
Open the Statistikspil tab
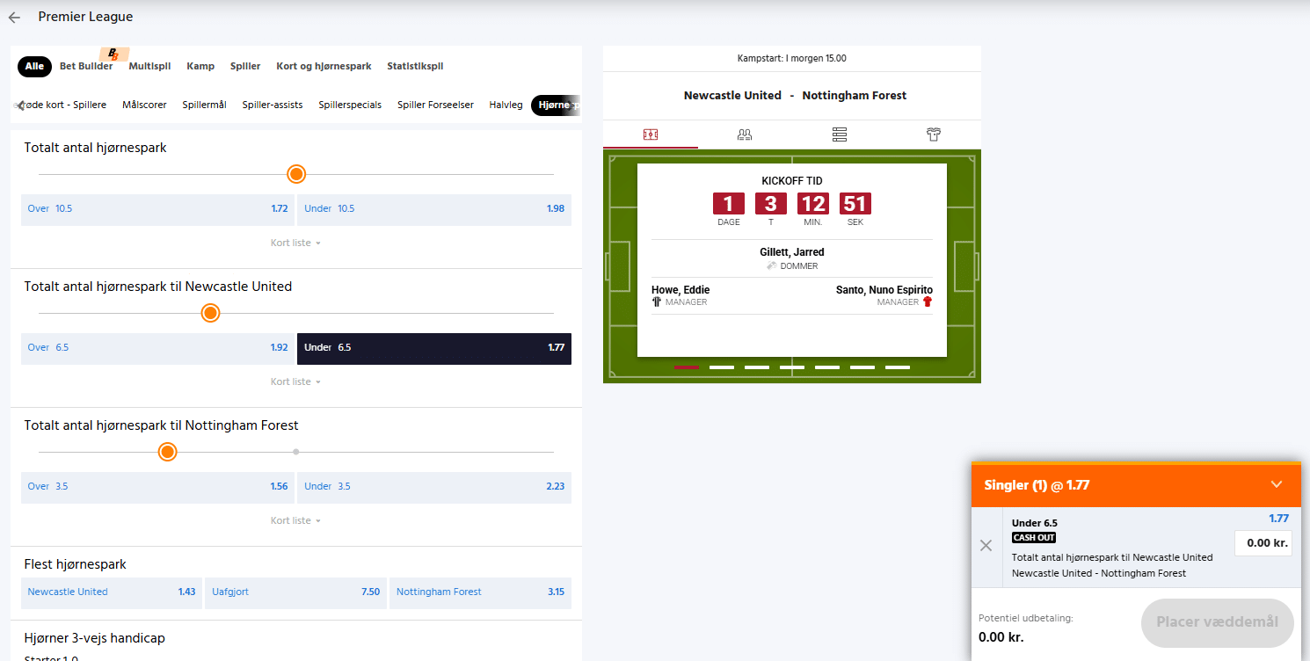pyautogui.click(x=415, y=66)
